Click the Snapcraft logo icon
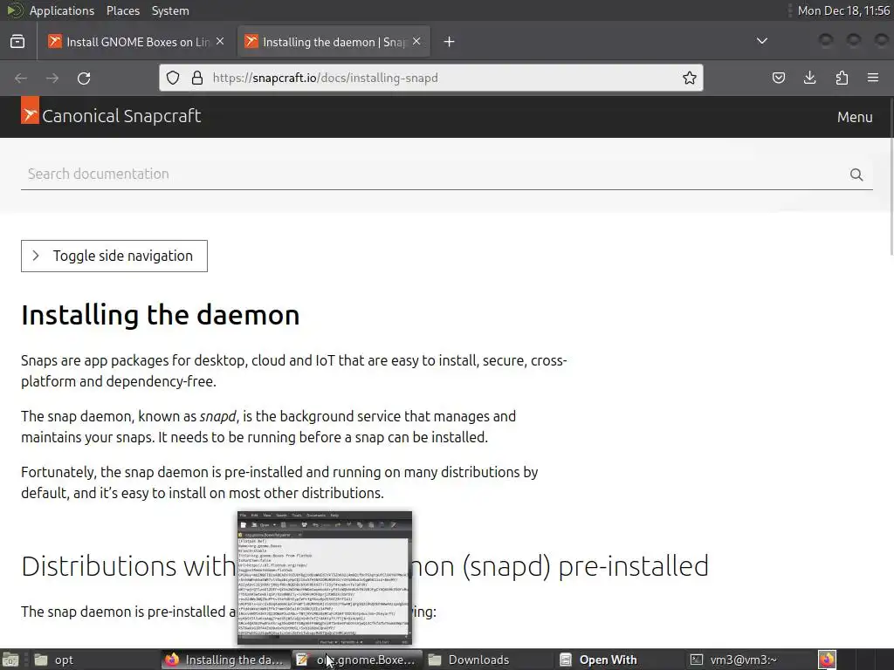The image size is (894, 670). click(x=31, y=110)
